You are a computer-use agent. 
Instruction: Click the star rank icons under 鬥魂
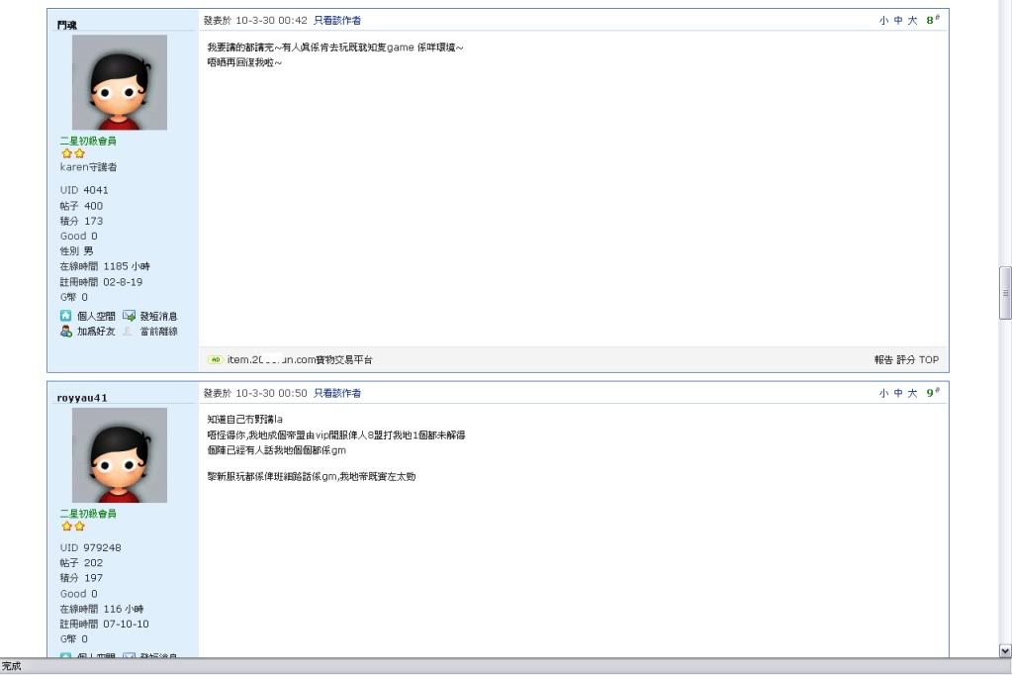[73, 153]
